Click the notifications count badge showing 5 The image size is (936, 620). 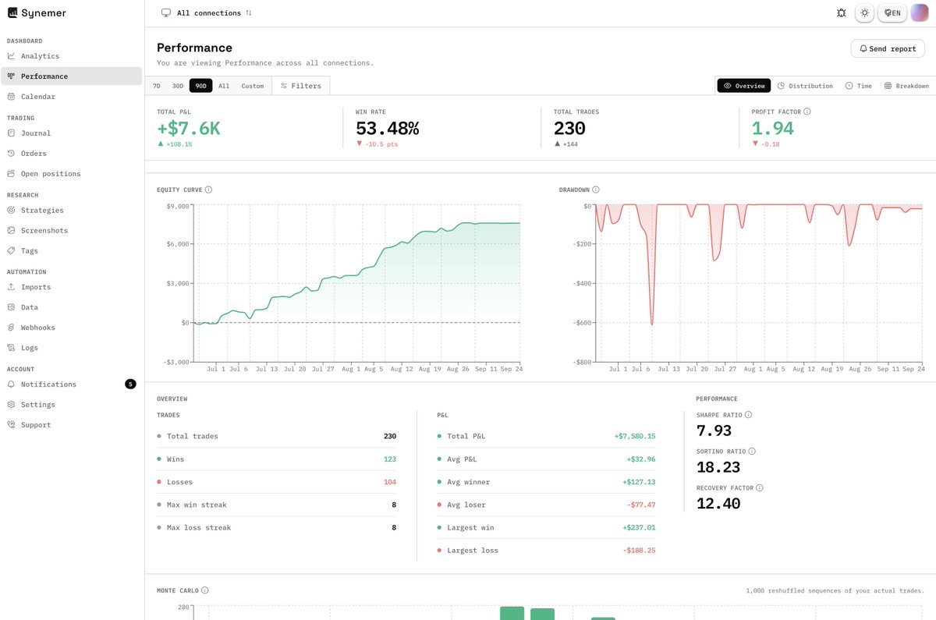pos(130,384)
